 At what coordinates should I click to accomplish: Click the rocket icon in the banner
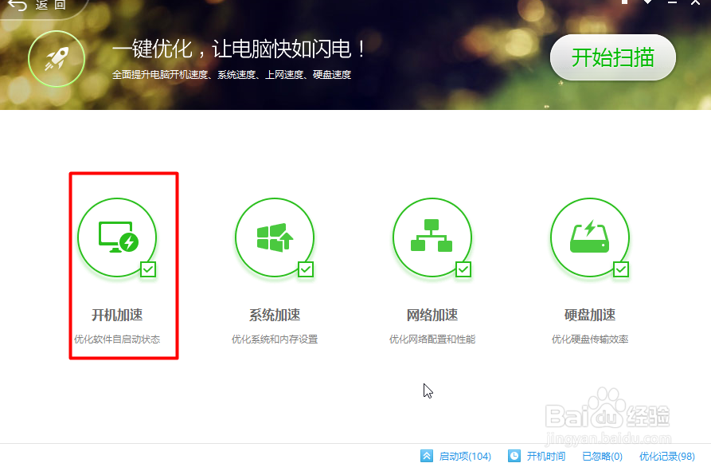(x=57, y=59)
